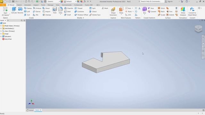Select the Unwrap tool
The width and height of the screenshot is (205, 115).
[x=47, y=15]
